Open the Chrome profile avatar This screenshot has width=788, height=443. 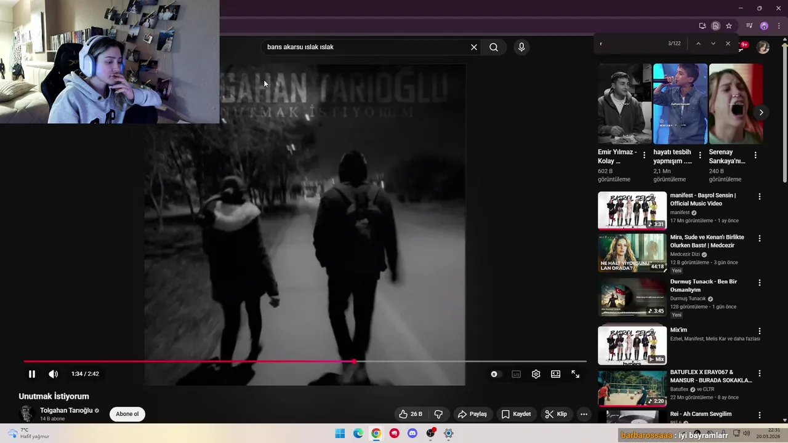[x=764, y=26]
